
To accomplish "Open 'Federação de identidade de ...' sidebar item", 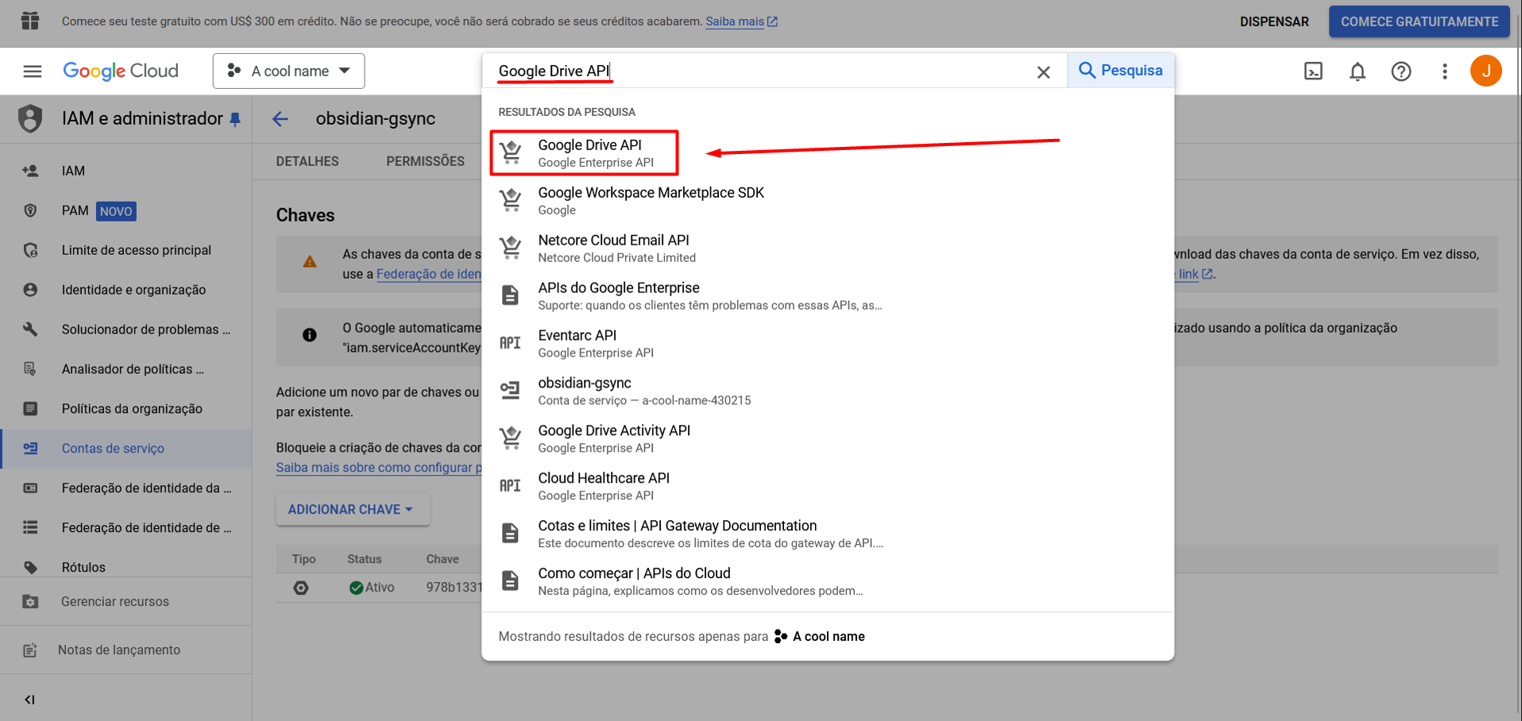I will click(x=126, y=528).
